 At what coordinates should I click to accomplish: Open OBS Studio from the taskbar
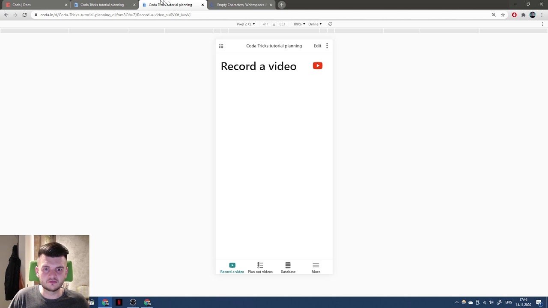tap(133, 302)
